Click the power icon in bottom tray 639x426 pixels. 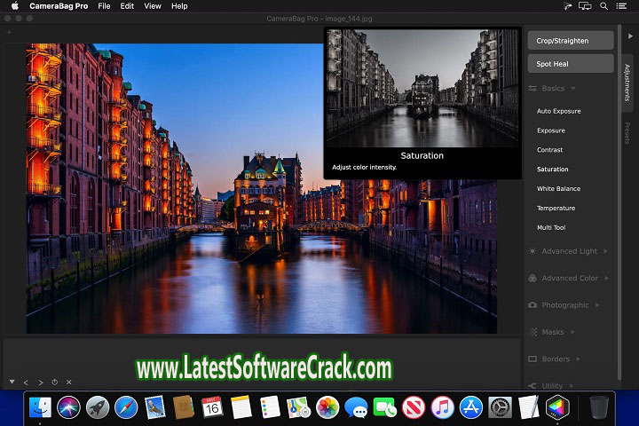pos(54,383)
